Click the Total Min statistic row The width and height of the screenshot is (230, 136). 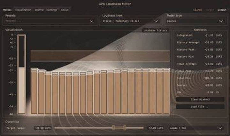[x=199, y=78]
